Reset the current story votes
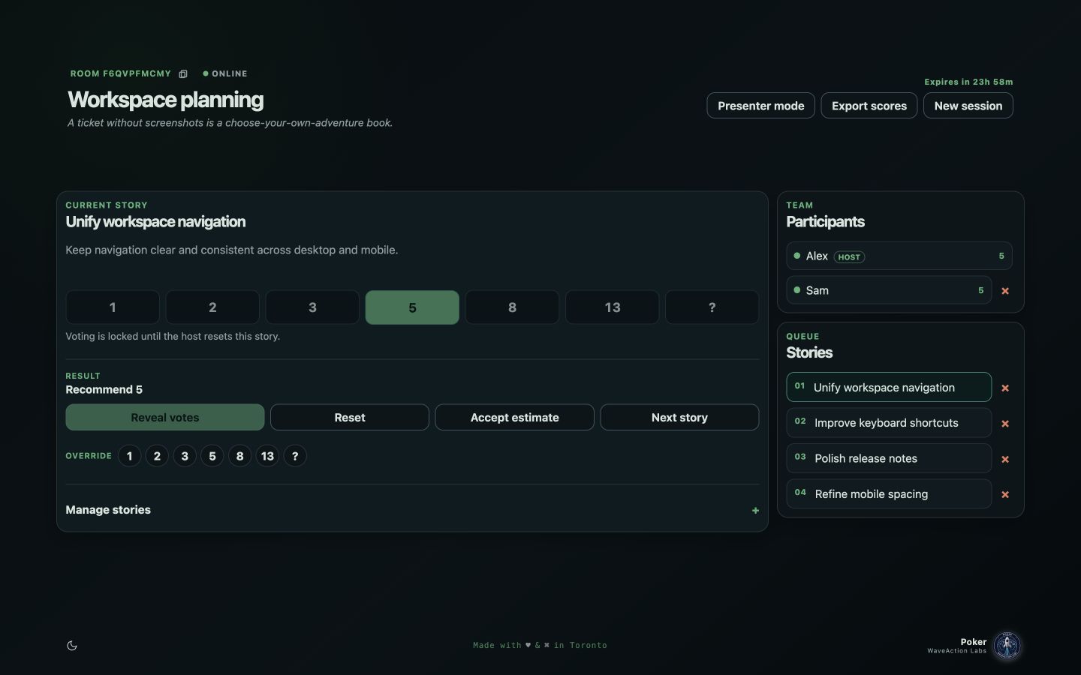The height and width of the screenshot is (675, 1081). coord(350,418)
